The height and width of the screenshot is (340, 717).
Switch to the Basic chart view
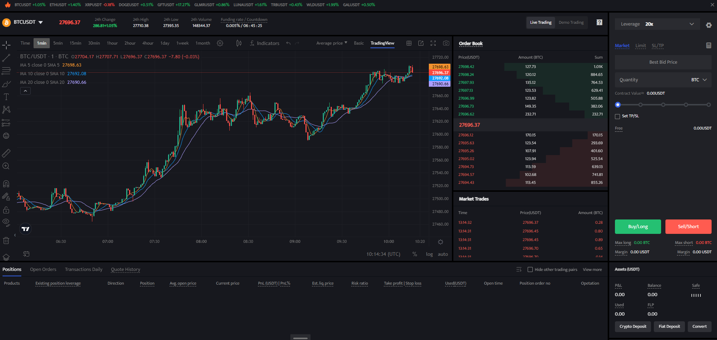pyautogui.click(x=359, y=43)
